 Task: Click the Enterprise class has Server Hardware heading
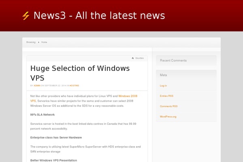click(56, 138)
